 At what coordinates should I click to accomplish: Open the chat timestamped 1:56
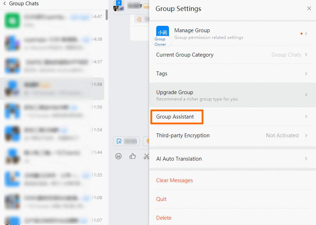coord(53,111)
